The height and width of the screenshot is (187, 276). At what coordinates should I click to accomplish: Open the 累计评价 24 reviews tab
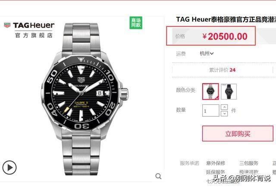[x=223, y=70]
